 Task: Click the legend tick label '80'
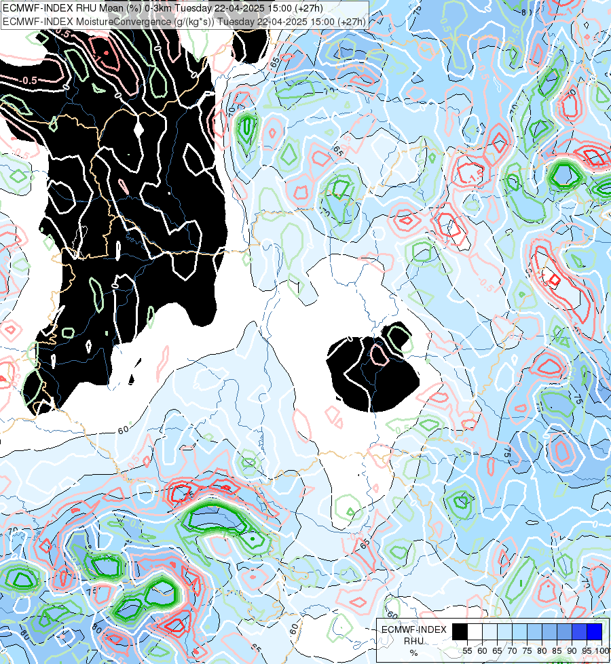point(542,651)
